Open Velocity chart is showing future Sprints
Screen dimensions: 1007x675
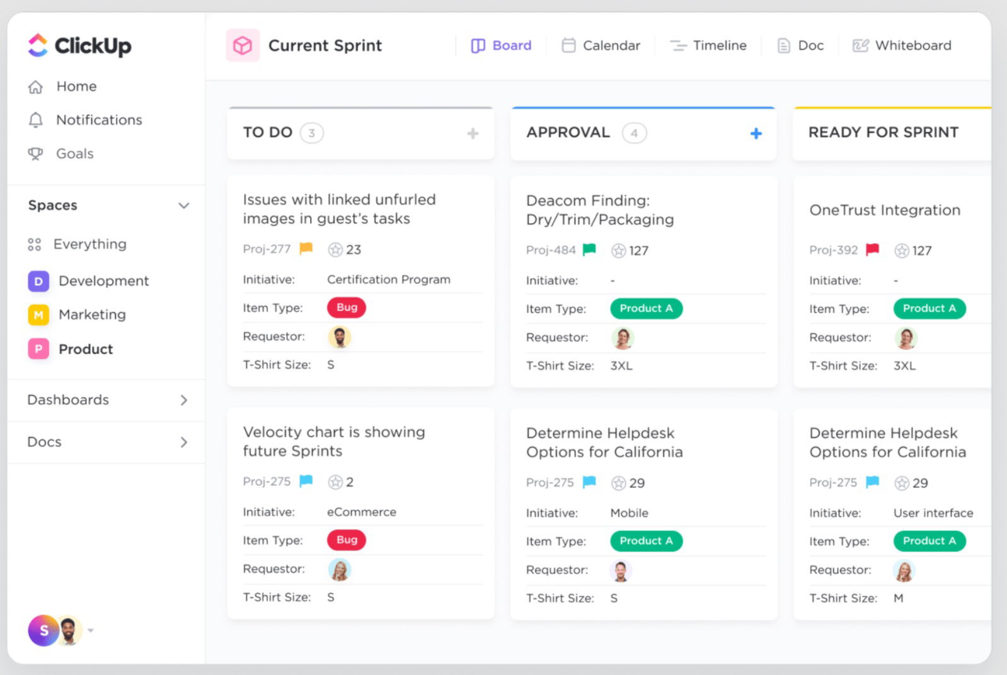pos(334,441)
